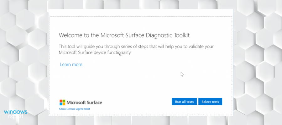Screen dimensions: 282x125
Task: Show the License Agreement
Action: pos(74,109)
